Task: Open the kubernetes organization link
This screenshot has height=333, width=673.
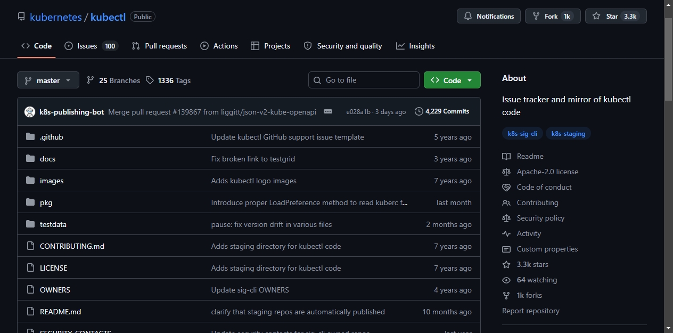Action: [56, 17]
